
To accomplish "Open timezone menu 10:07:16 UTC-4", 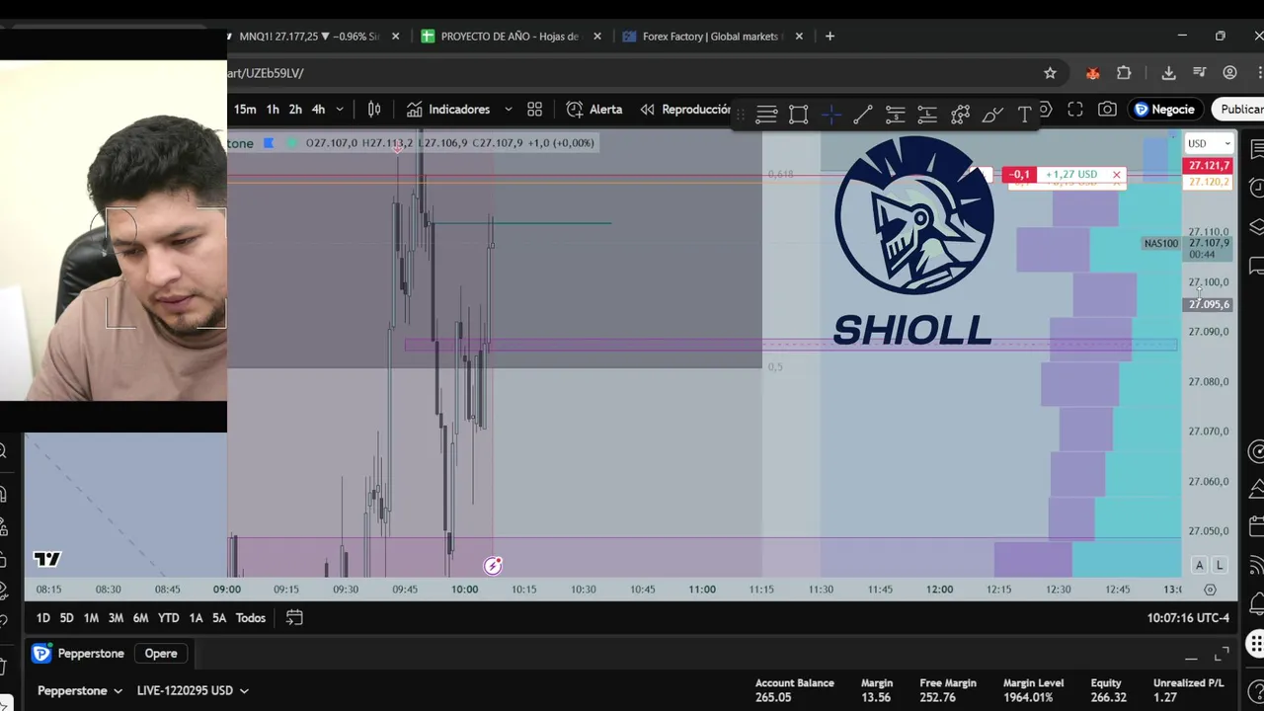I will (1188, 618).
